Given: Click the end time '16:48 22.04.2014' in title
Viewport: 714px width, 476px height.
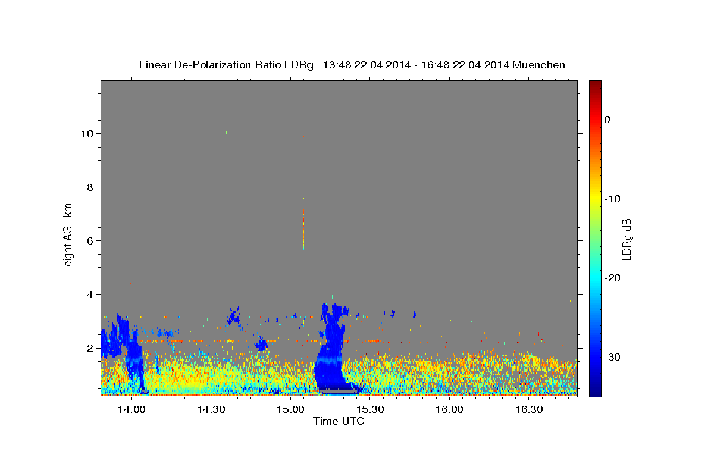Looking at the screenshot, I should (x=465, y=65).
